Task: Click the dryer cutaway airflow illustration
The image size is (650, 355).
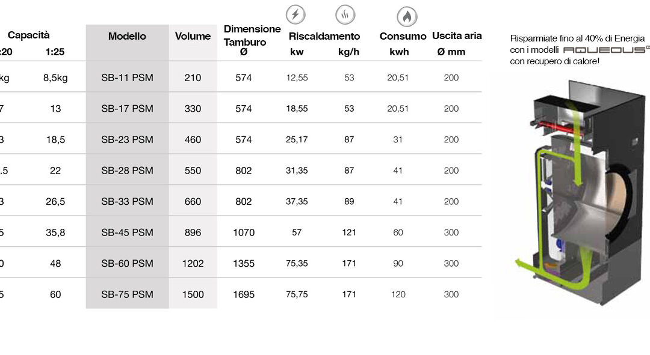Action: point(580,192)
